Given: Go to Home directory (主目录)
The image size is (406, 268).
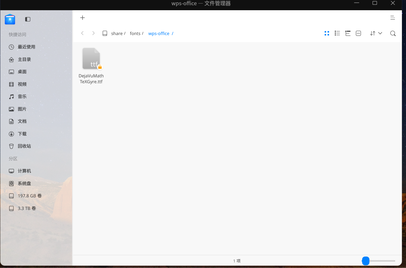Looking at the screenshot, I should point(36,60).
